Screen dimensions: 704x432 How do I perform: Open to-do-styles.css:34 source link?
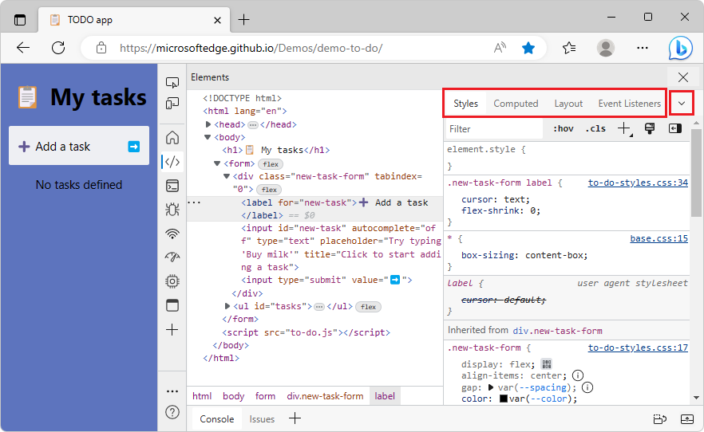pyautogui.click(x=638, y=183)
